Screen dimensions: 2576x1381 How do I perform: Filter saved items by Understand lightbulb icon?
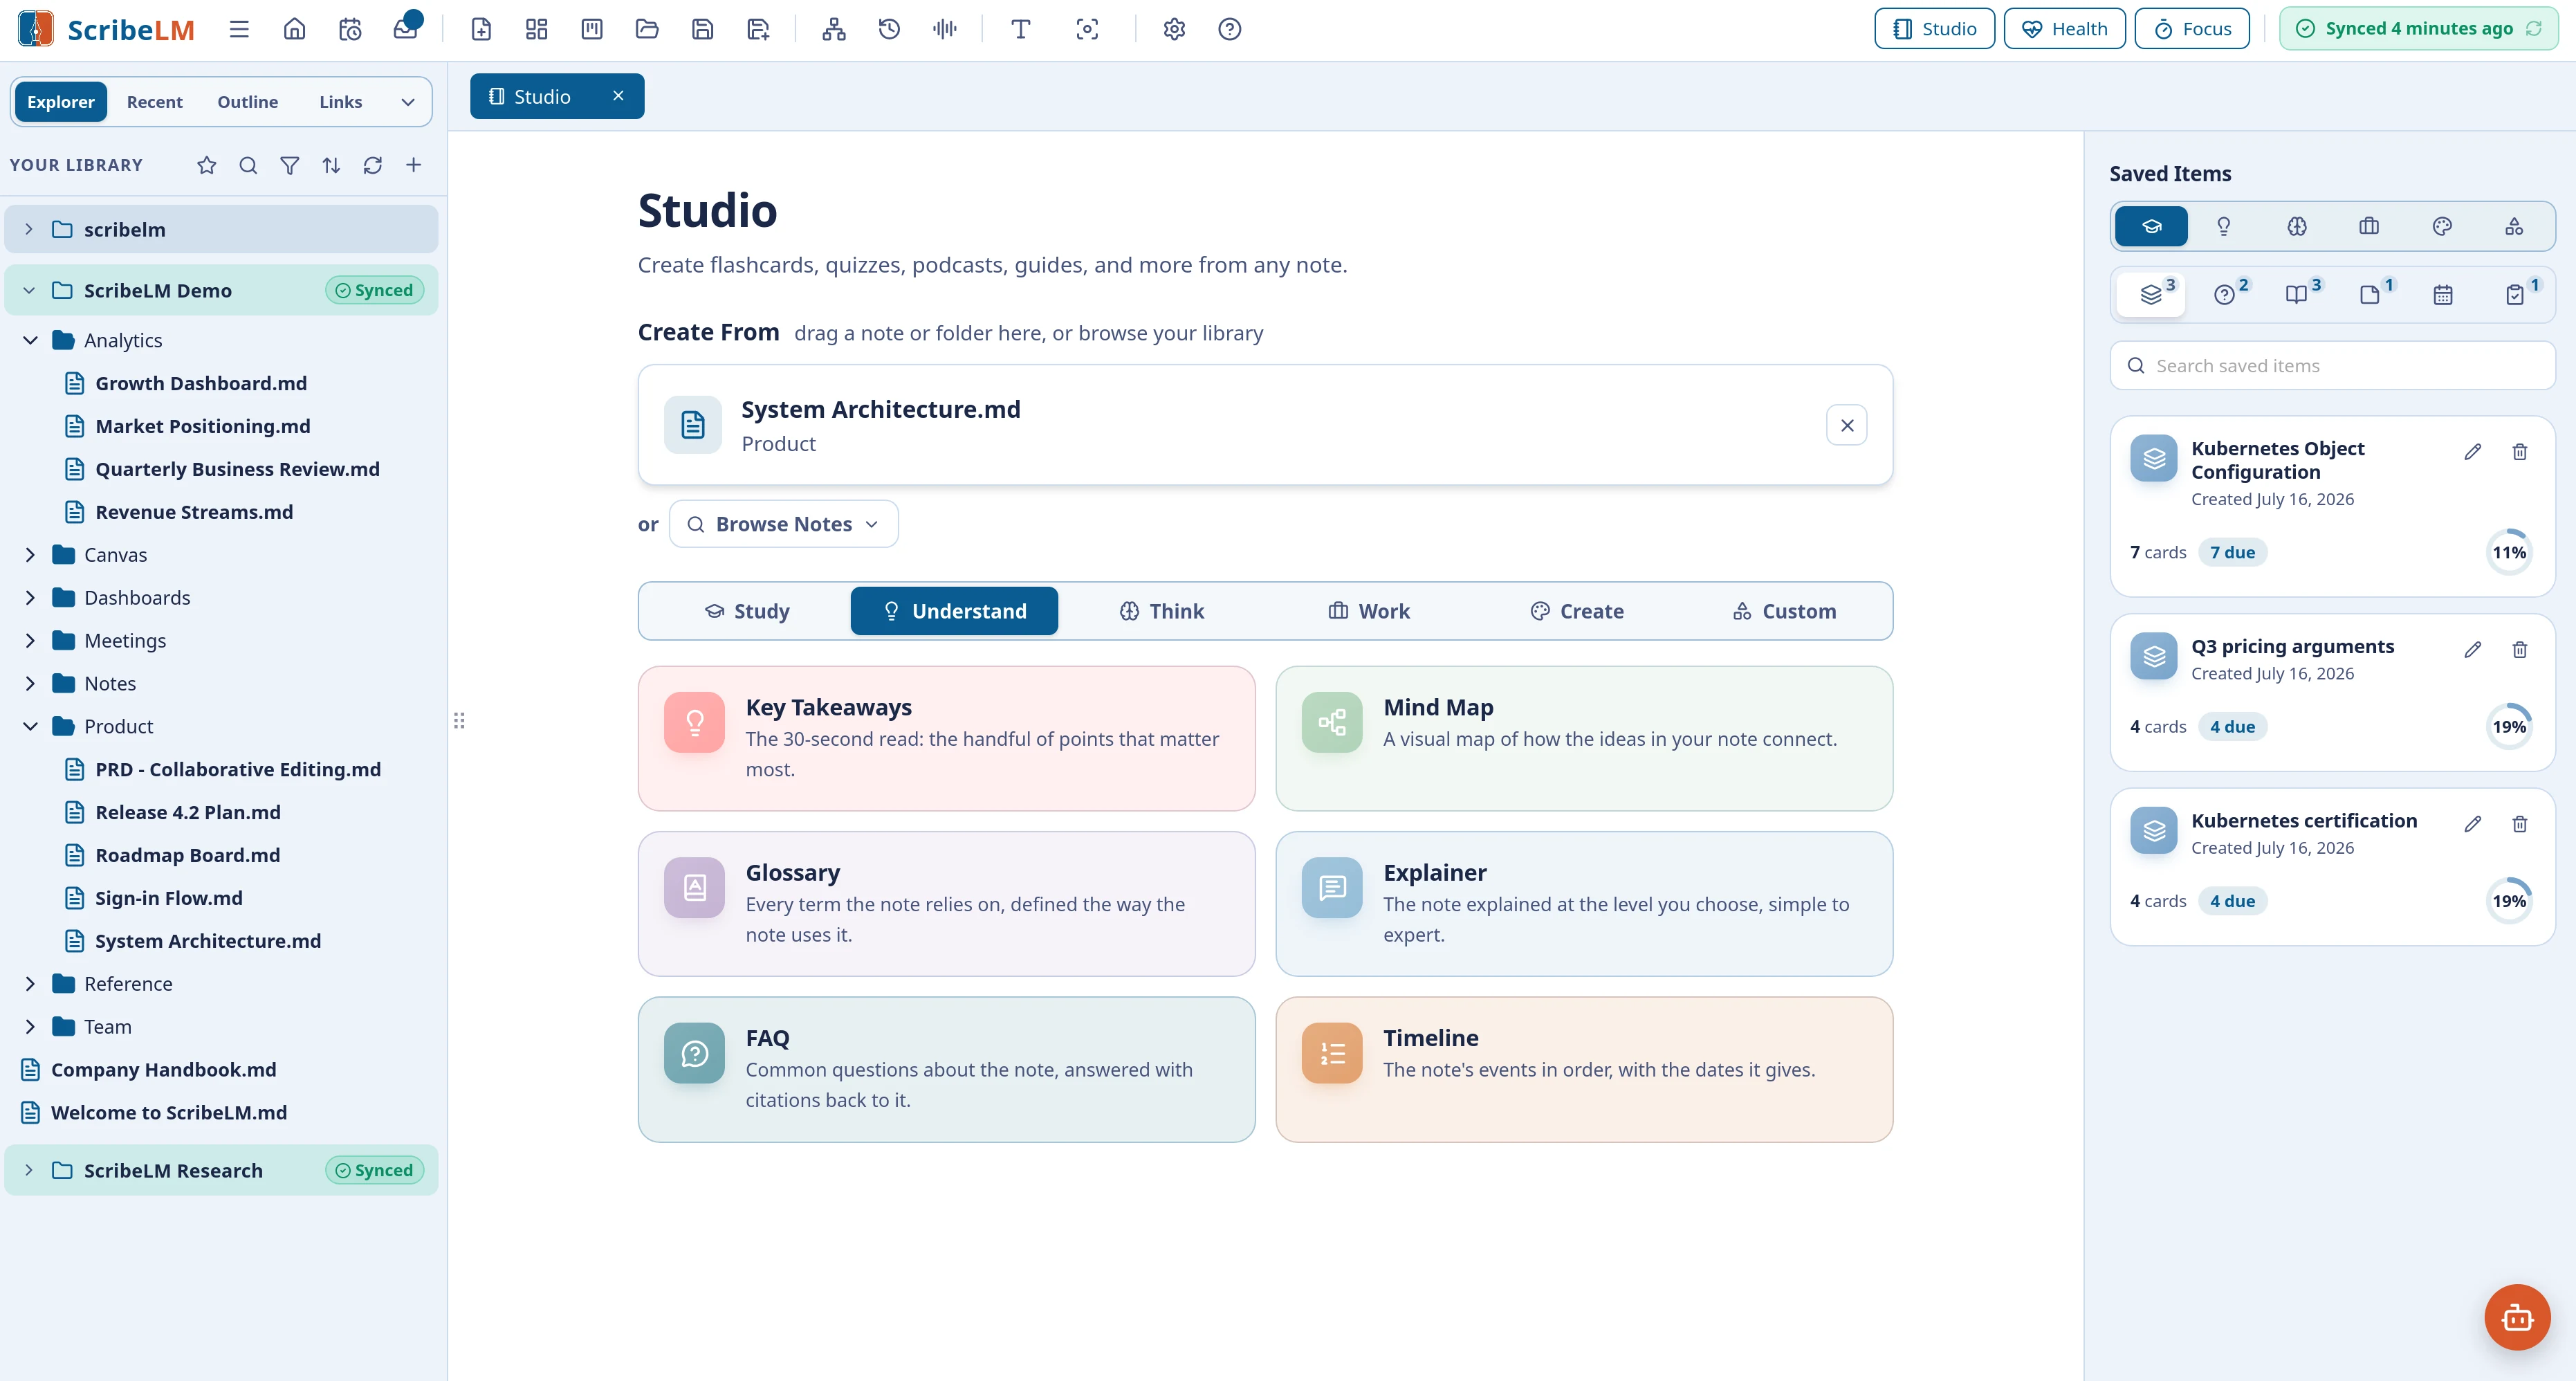pos(2224,226)
